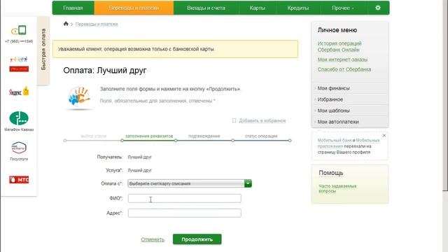Click the Добавить в избранное link

(262, 120)
